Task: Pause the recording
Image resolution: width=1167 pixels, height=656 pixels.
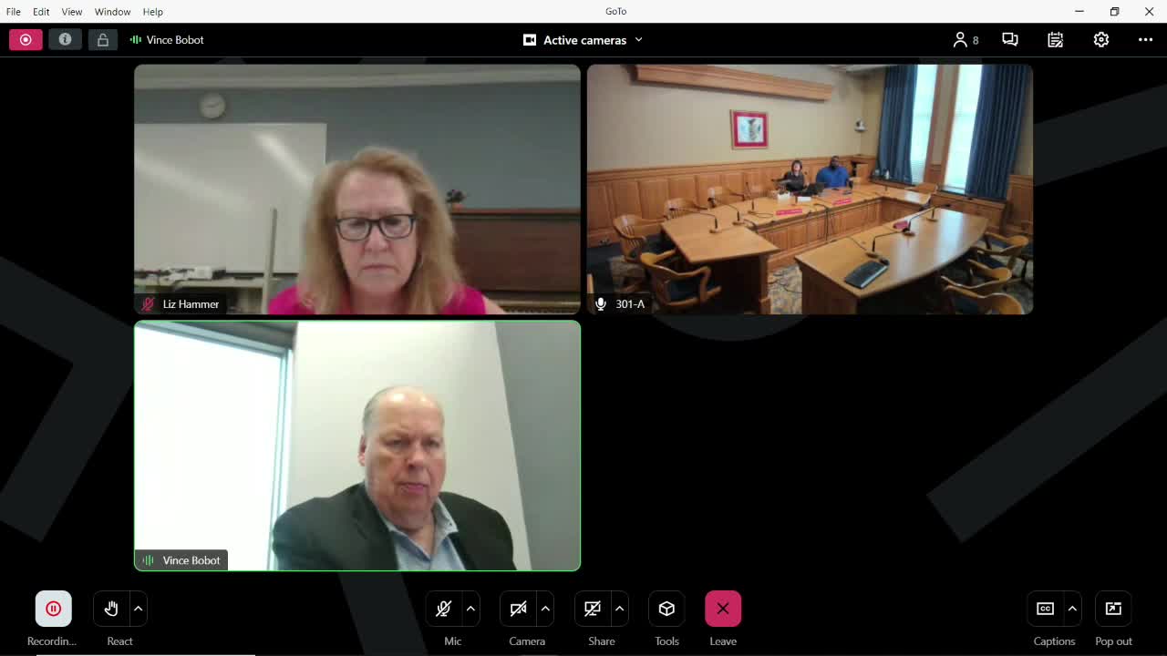Action: point(53,609)
